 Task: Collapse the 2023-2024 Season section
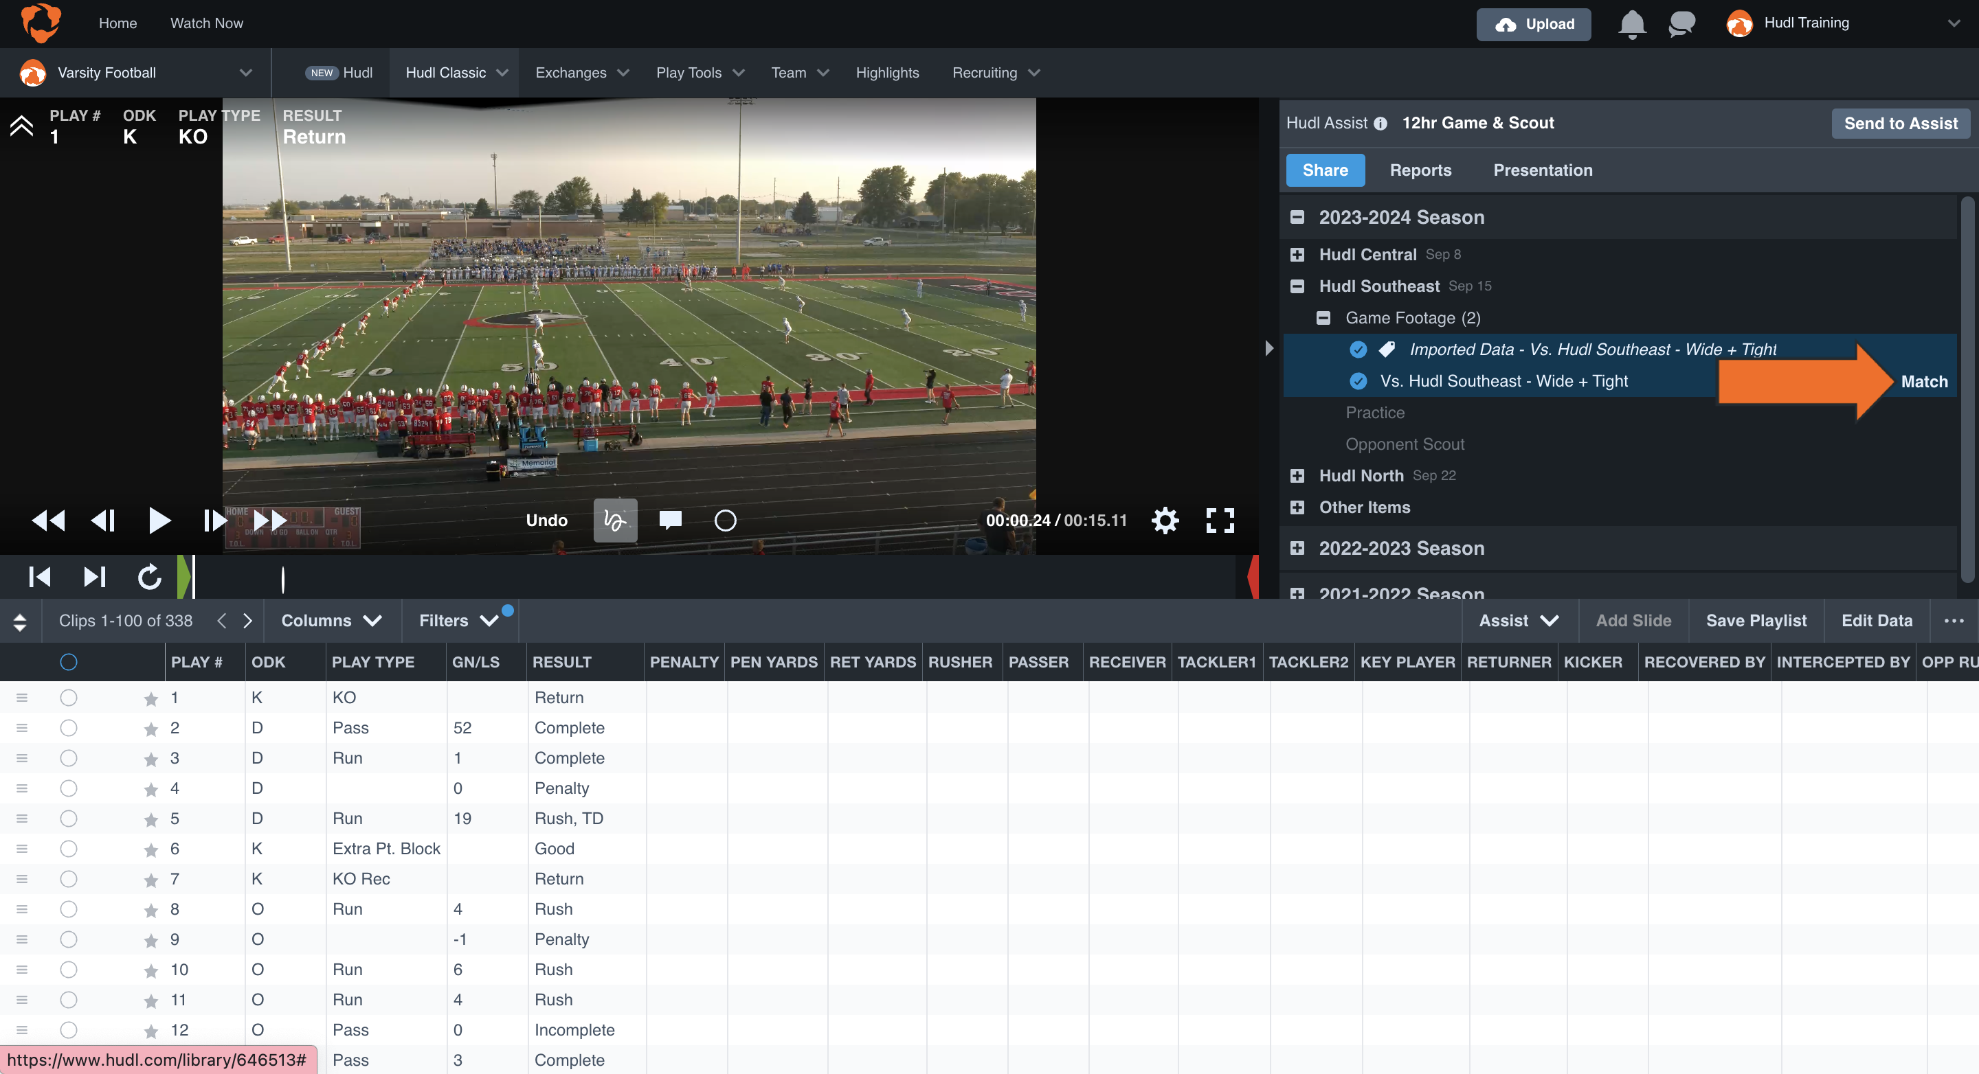pos(1297,217)
